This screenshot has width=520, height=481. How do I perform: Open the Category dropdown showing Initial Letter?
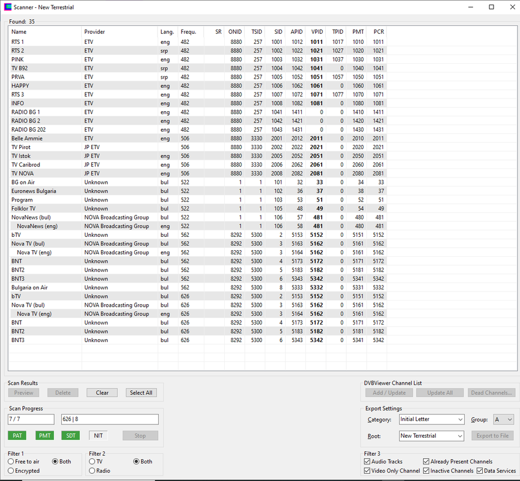click(x=432, y=419)
